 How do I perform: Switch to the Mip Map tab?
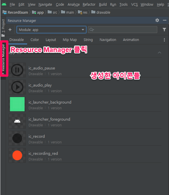[x=70, y=40]
